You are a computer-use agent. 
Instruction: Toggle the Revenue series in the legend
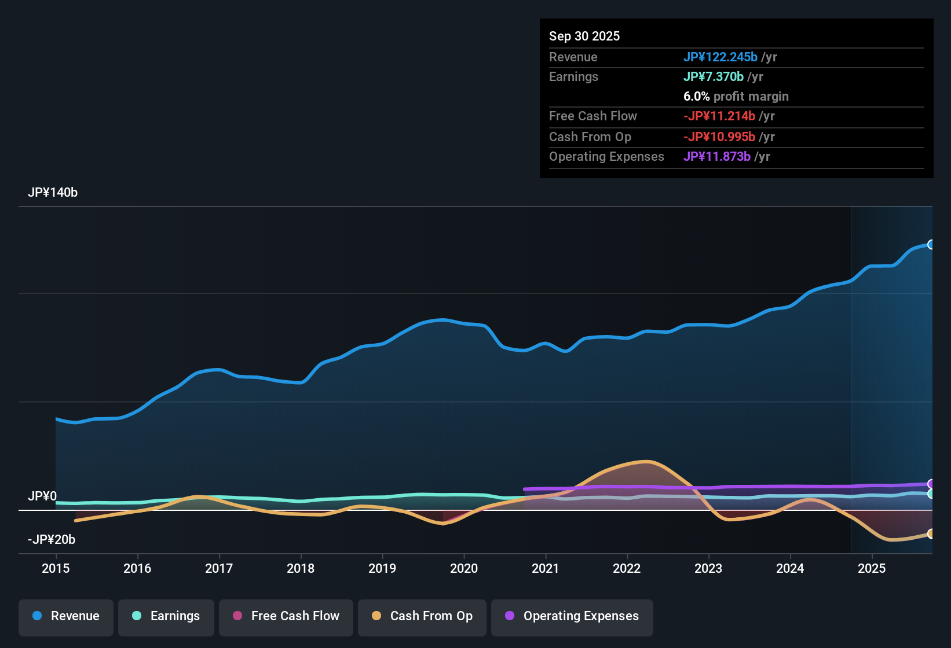pyautogui.click(x=65, y=617)
